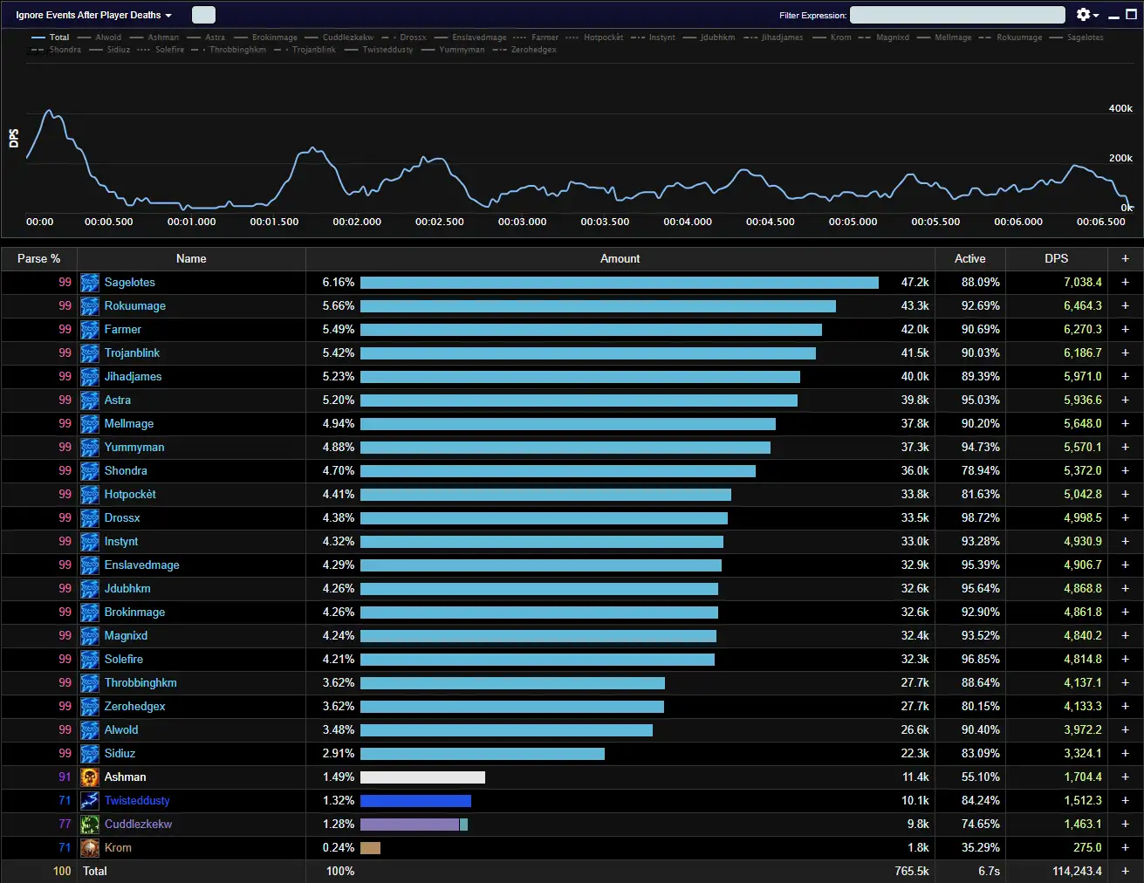Open the Trojanblink player link
This screenshot has height=883, width=1144.
coord(132,353)
